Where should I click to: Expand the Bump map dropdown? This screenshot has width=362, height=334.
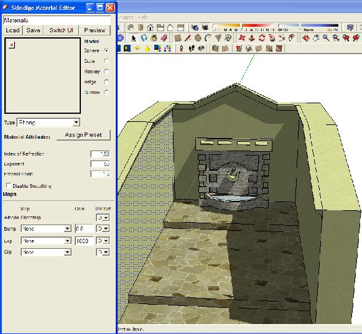[67, 229]
